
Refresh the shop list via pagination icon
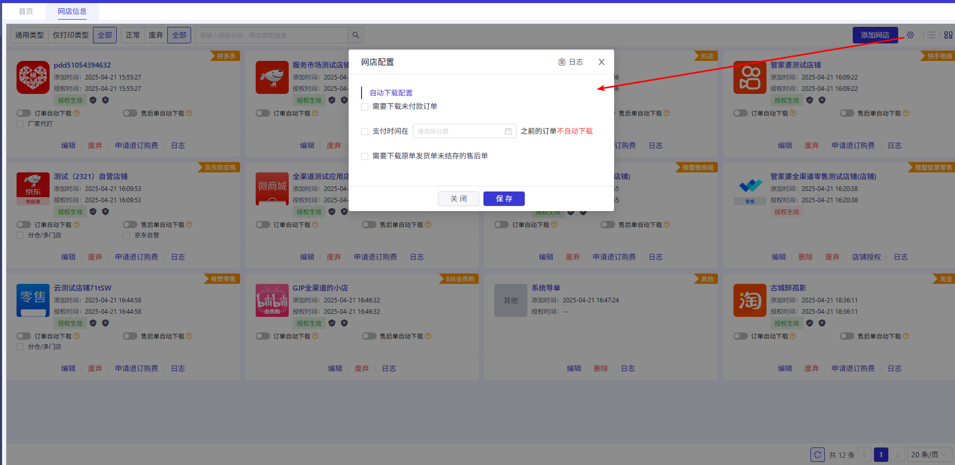(x=818, y=455)
